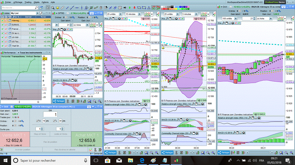295x165 pixels.
Task: Open the 100 unités dropdown on the DAX chart
Action: coord(235,18)
